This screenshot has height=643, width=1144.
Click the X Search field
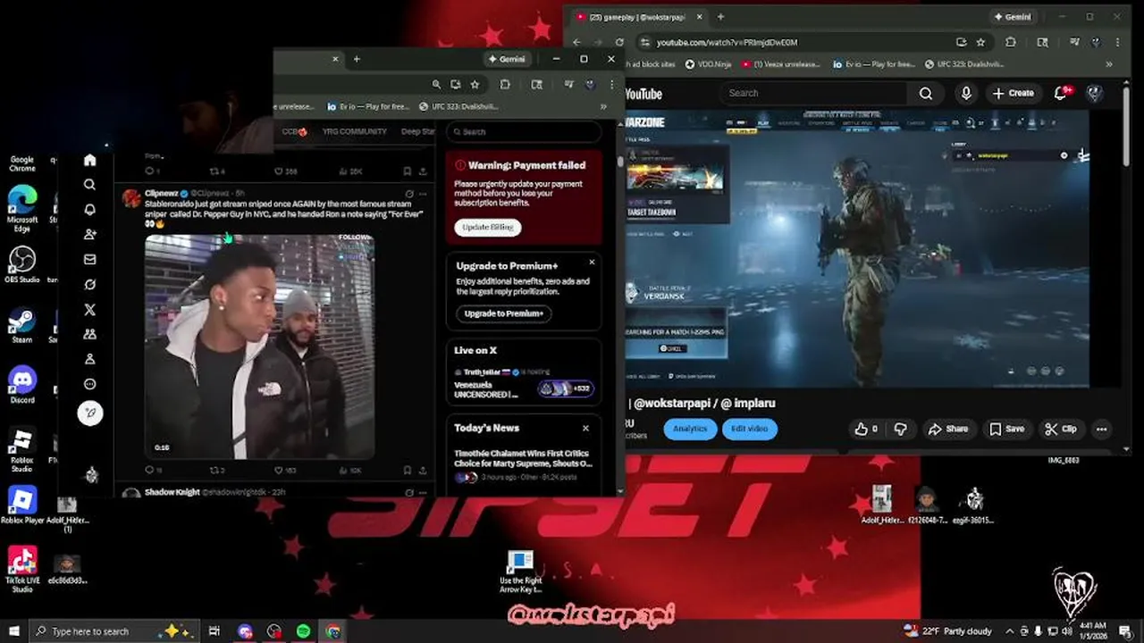pos(524,131)
